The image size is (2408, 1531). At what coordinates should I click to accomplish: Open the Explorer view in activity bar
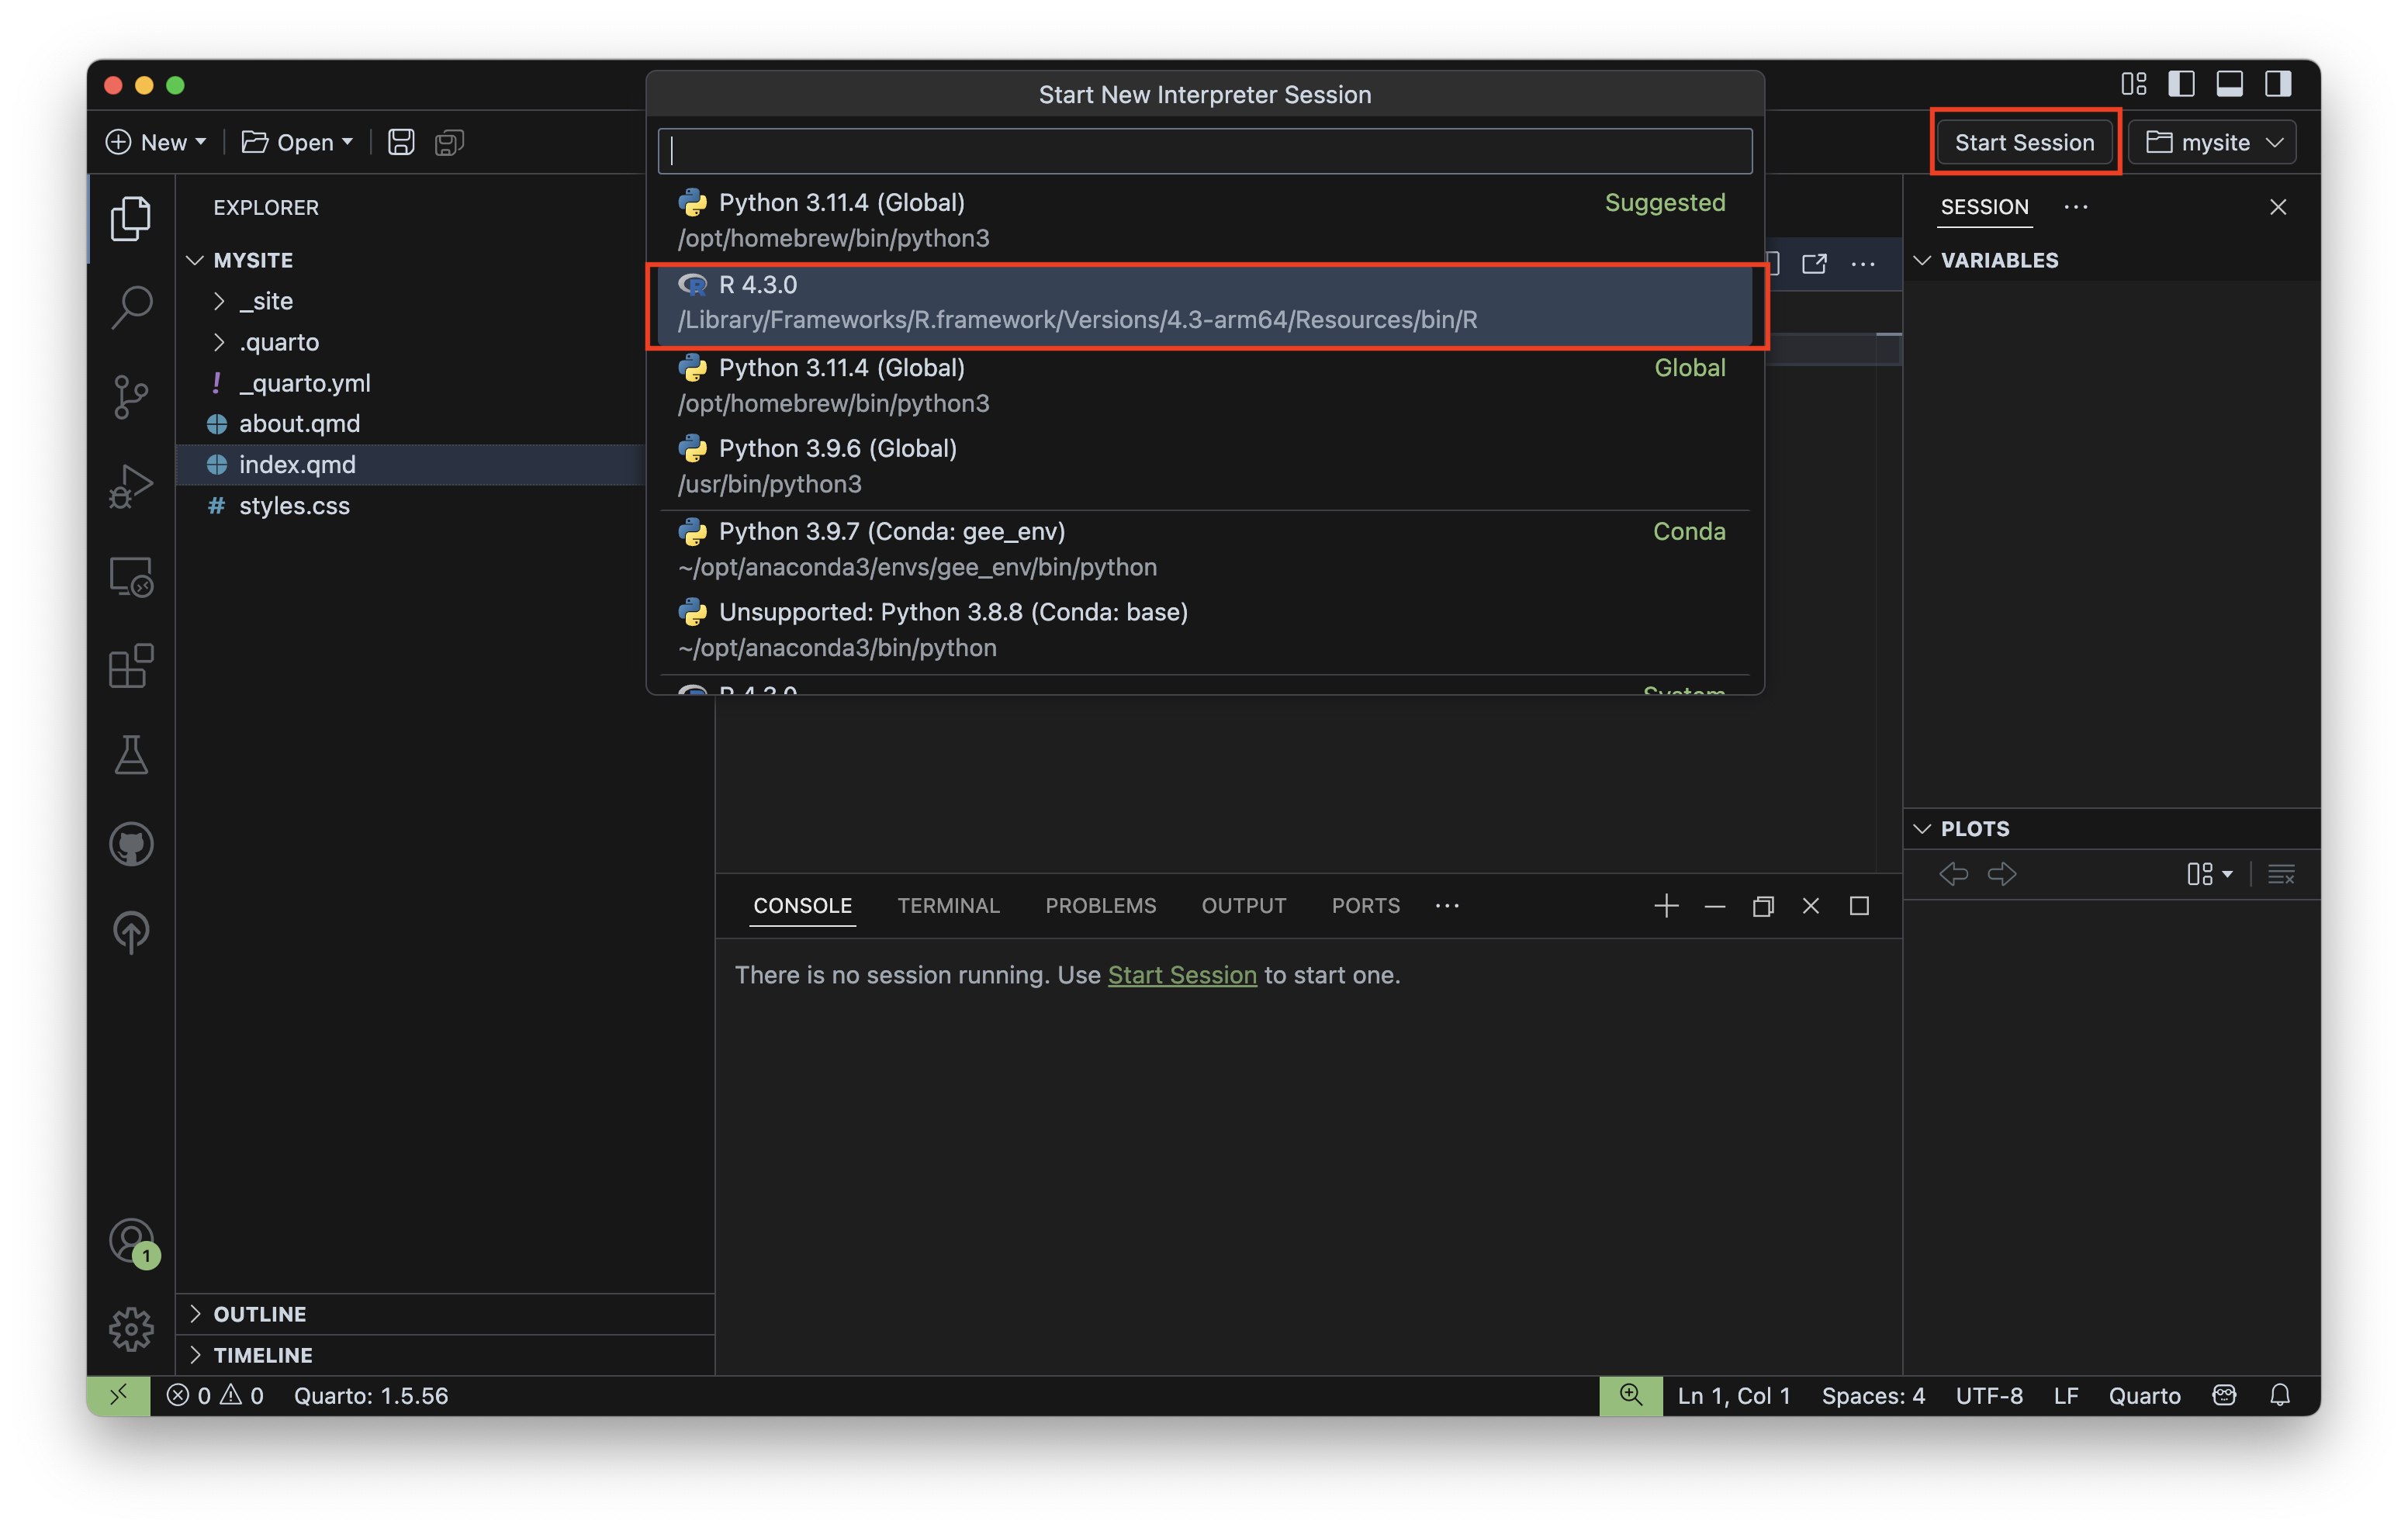131,217
